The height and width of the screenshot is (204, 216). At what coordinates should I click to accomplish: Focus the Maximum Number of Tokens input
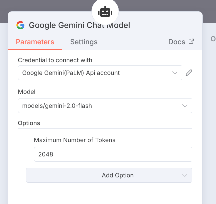pyautogui.click(x=113, y=154)
